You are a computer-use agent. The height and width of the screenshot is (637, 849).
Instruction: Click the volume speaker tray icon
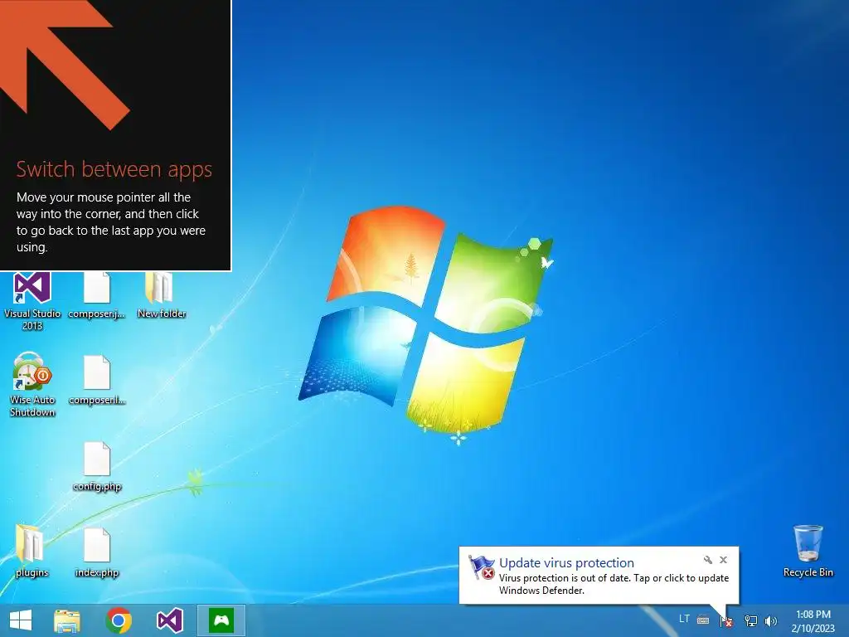pos(771,620)
